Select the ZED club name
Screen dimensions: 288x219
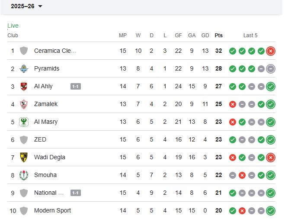[40, 139]
